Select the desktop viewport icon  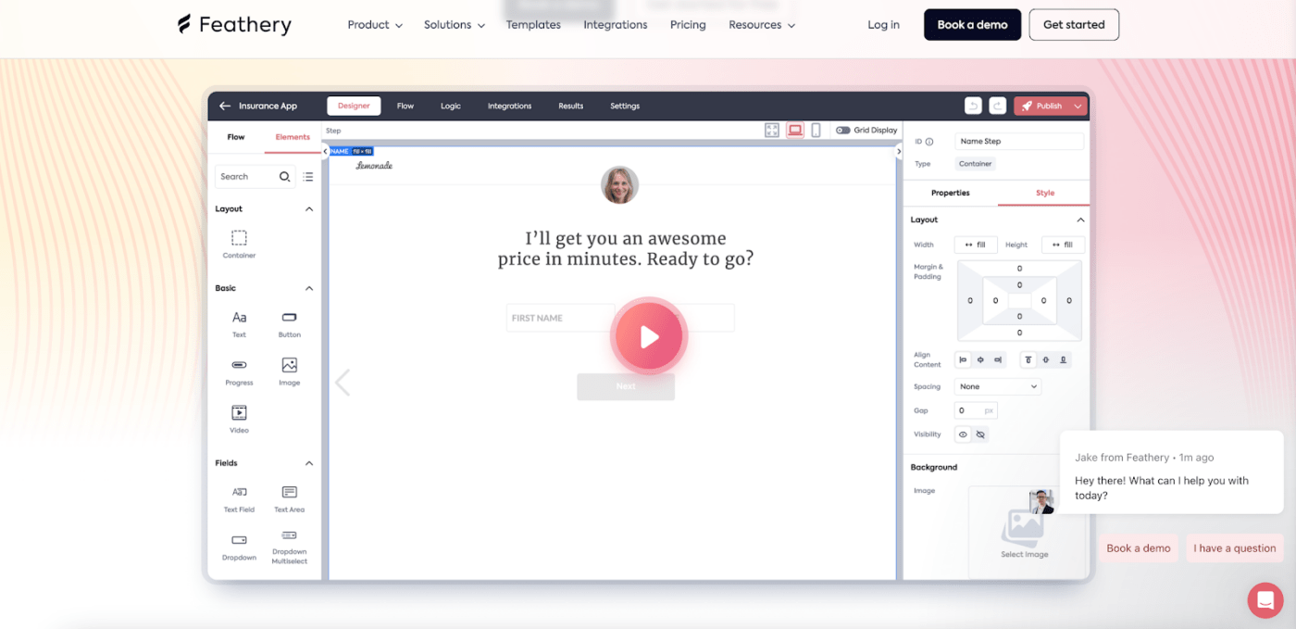795,131
